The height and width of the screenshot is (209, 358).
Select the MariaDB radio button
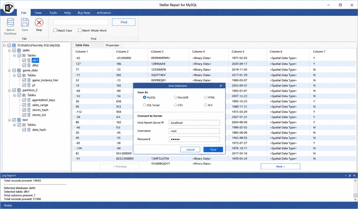point(175,97)
